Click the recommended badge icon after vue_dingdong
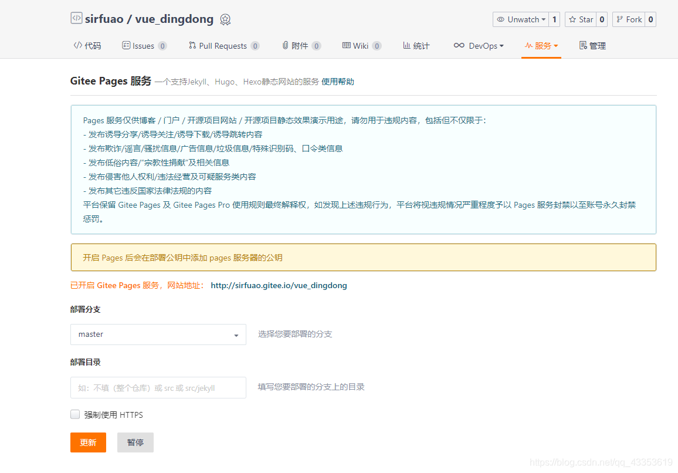Image resolution: width=678 pixels, height=473 pixels. 225,19
